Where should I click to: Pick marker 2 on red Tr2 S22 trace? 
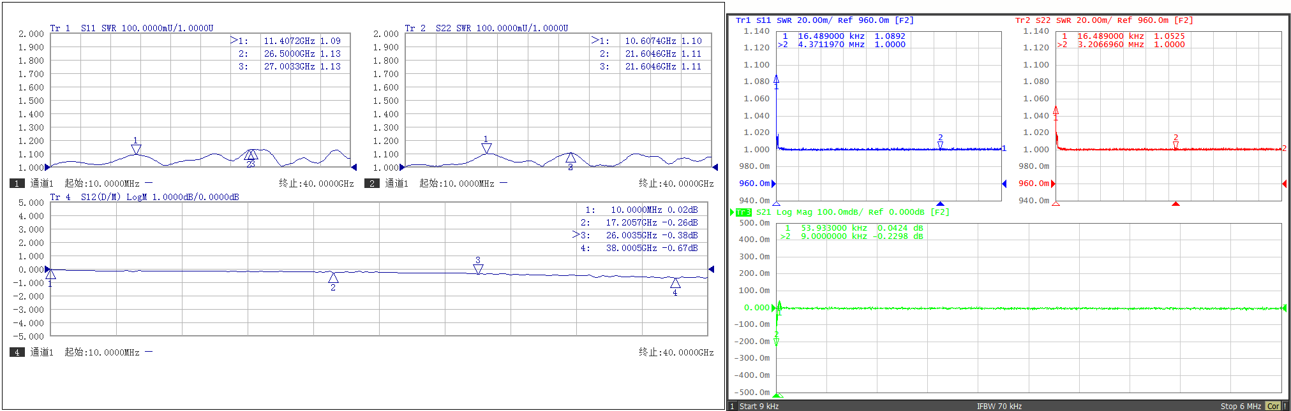coord(1175,145)
